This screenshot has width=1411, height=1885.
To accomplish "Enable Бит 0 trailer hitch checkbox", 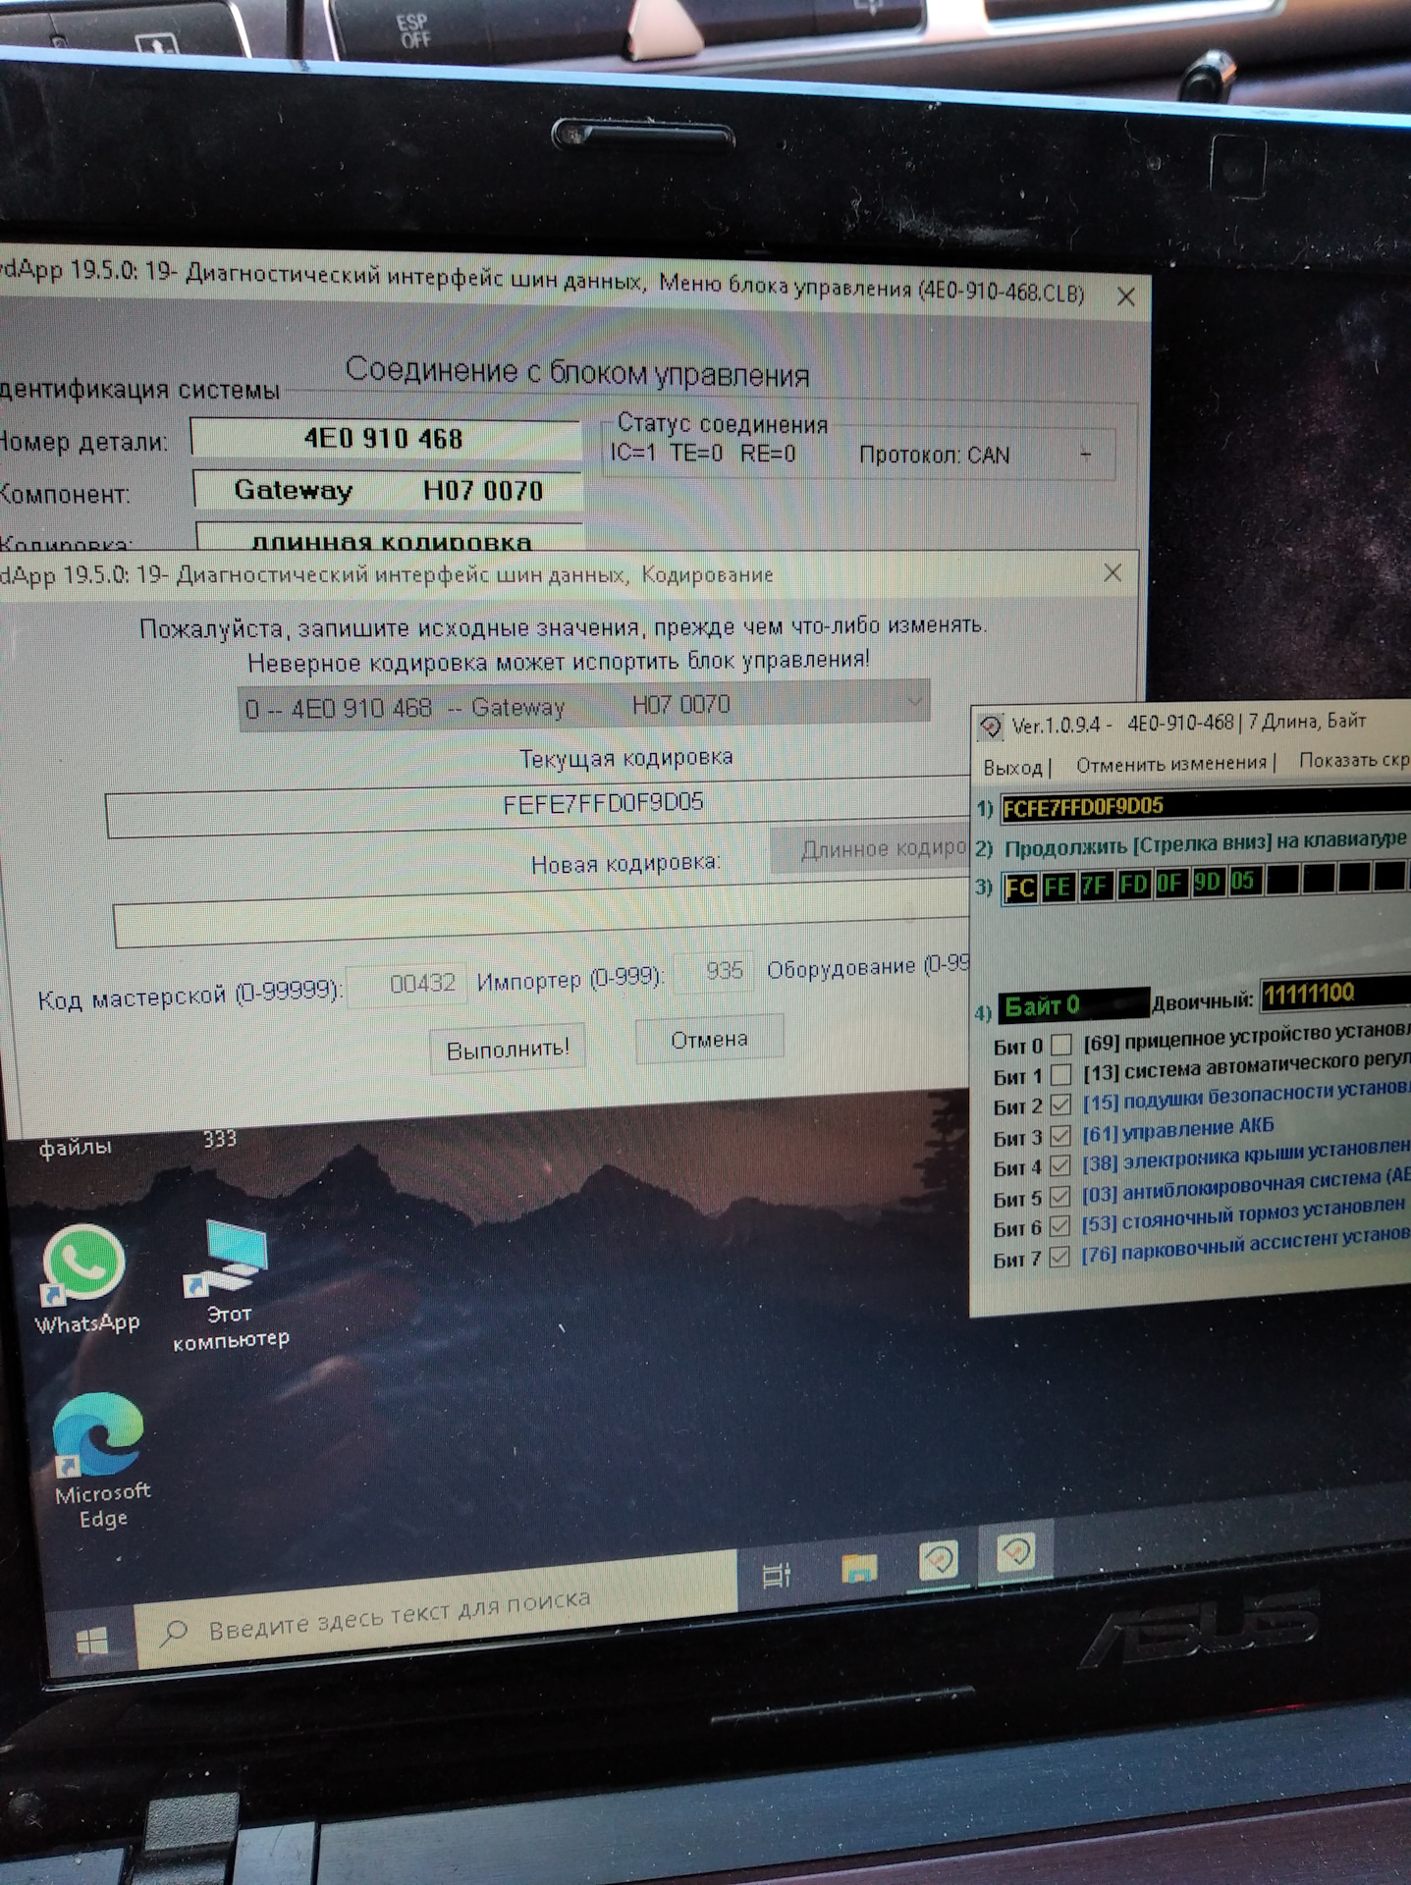I will point(1059,1044).
